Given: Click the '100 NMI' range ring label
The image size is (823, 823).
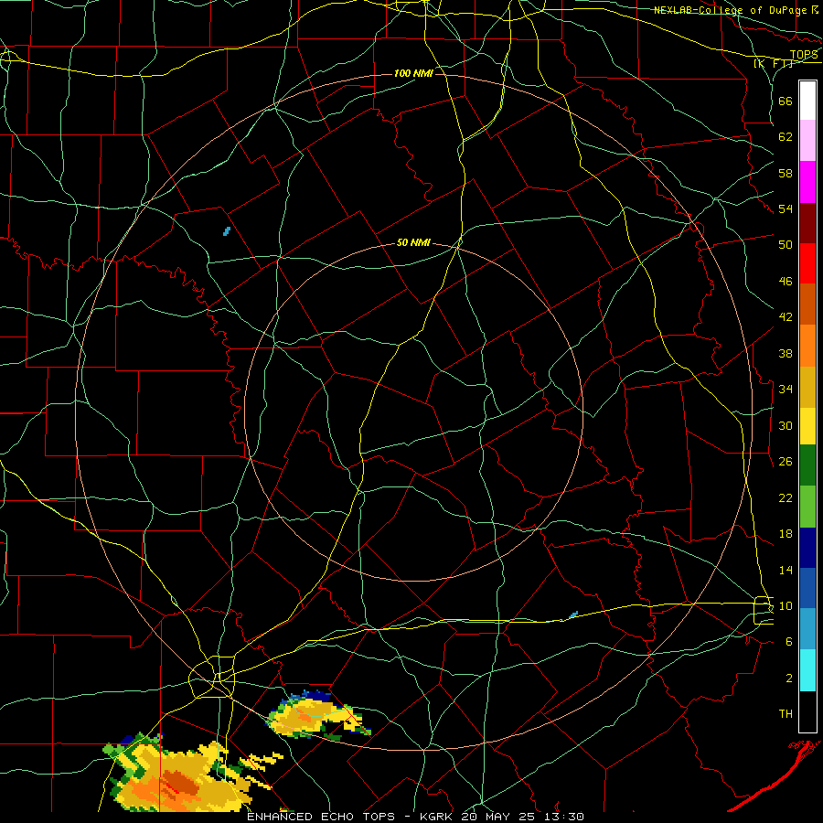Looking at the screenshot, I should pyautogui.click(x=413, y=73).
